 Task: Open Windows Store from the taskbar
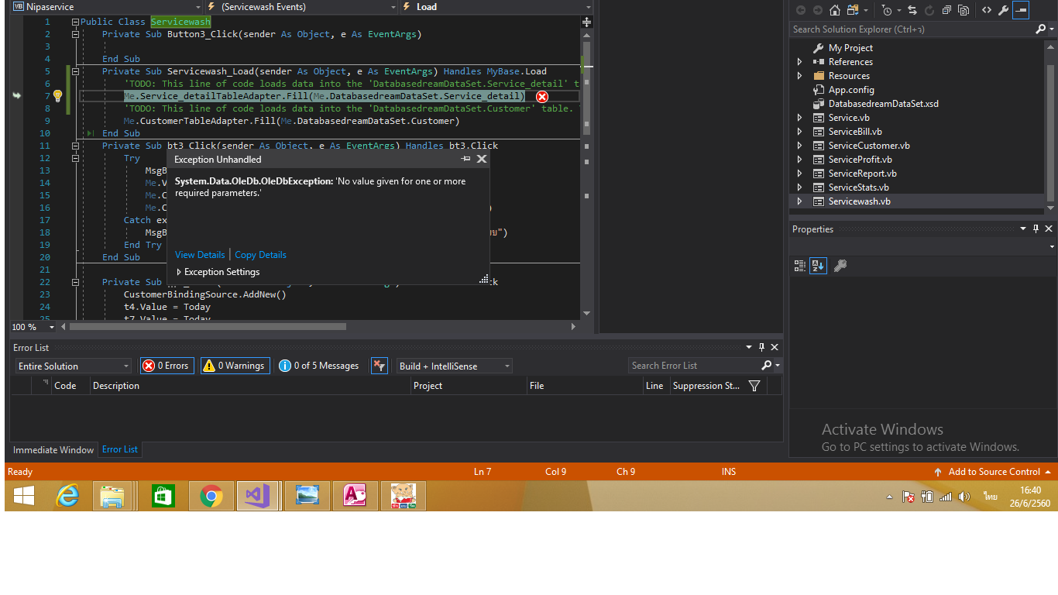(x=163, y=496)
